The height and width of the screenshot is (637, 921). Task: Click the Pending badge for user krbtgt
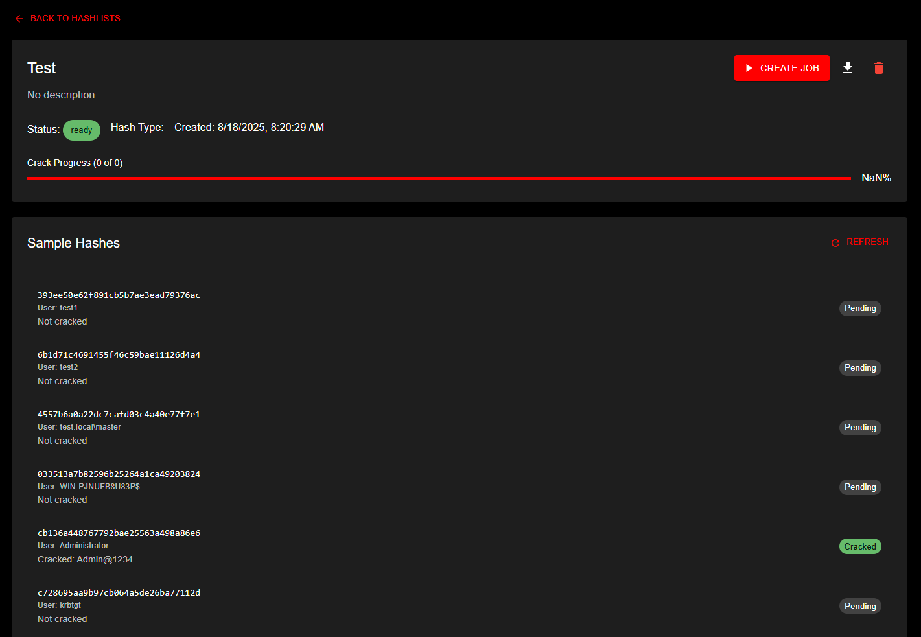point(860,605)
